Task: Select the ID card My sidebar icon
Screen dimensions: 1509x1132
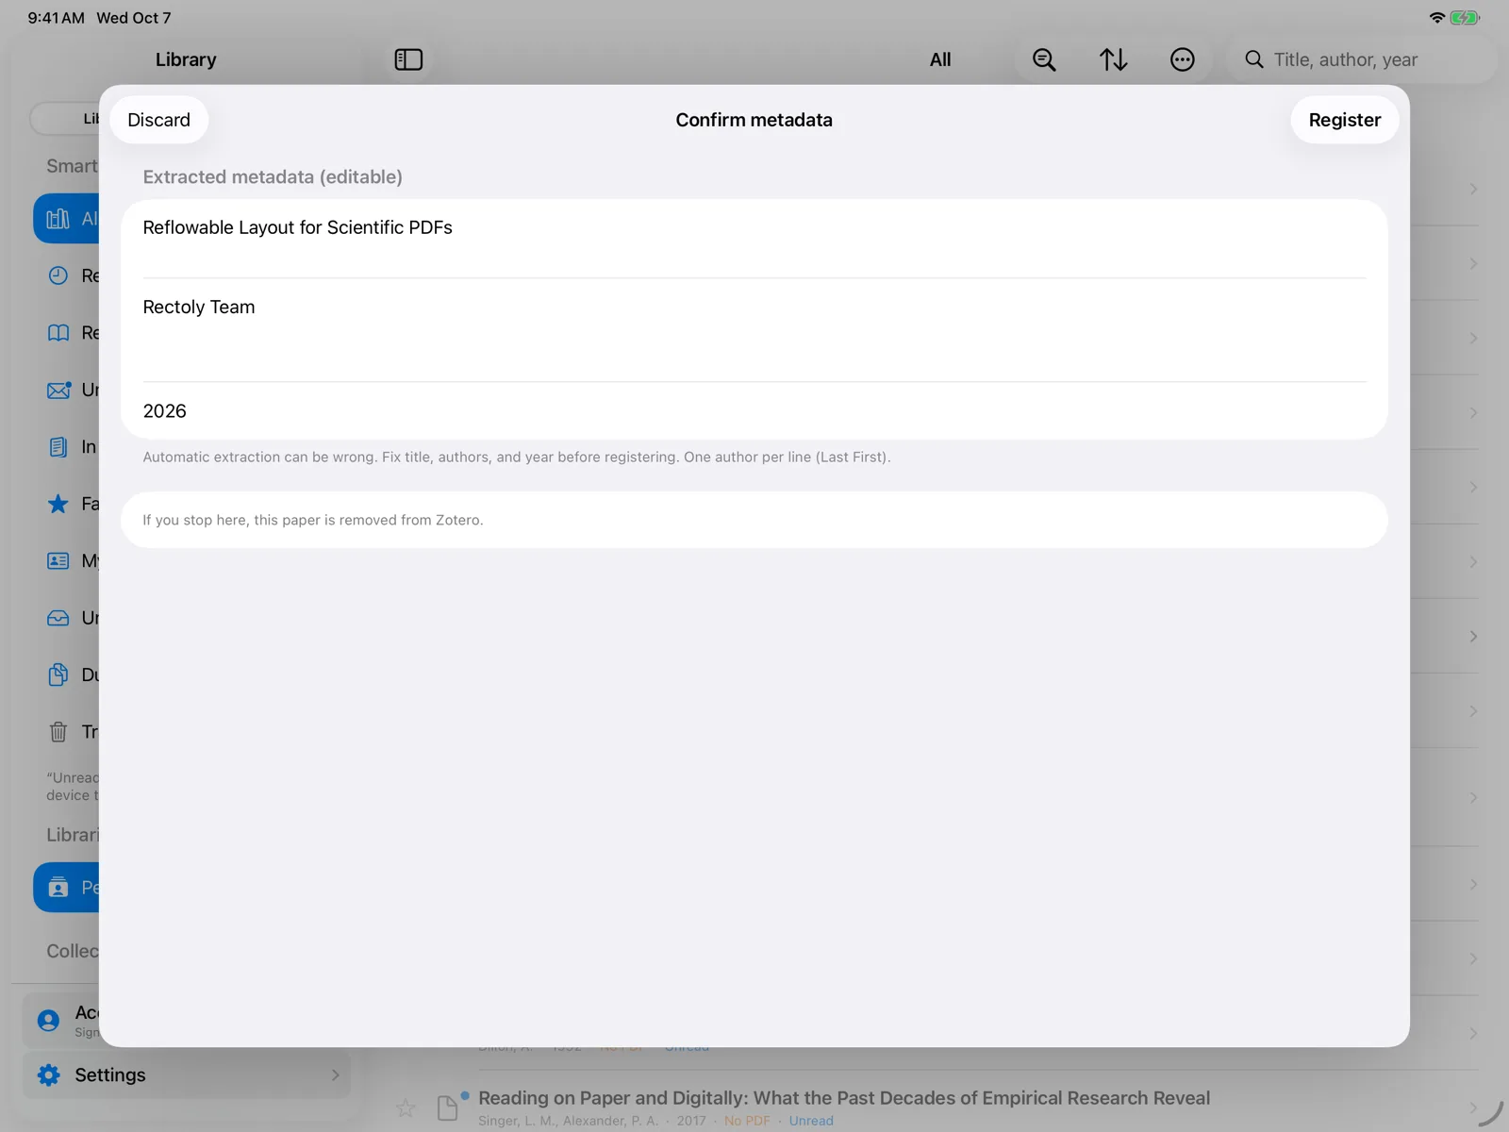Action: (x=58, y=560)
